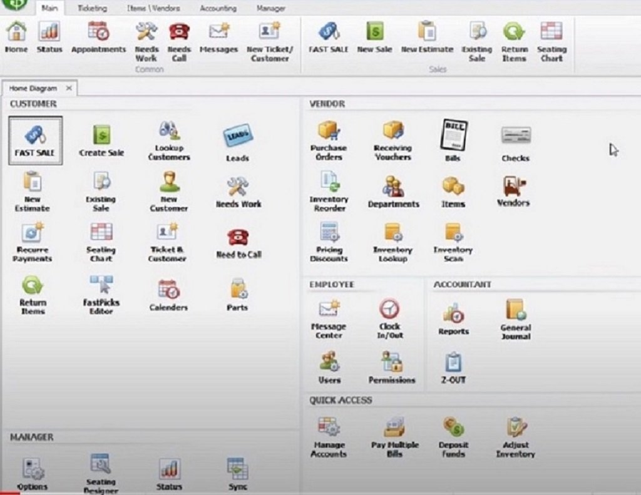641x495 pixels.
Task: Open the FastPicks Editor icon
Action: 101,294
